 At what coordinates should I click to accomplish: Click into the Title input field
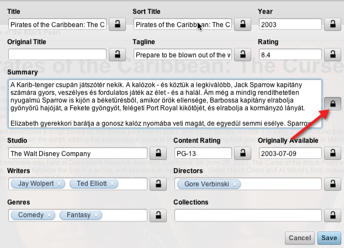coord(57,24)
